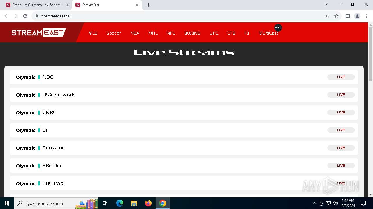Switch to France vs Germany Live Streaming tab
The height and width of the screenshot is (209, 373).
[37, 5]
